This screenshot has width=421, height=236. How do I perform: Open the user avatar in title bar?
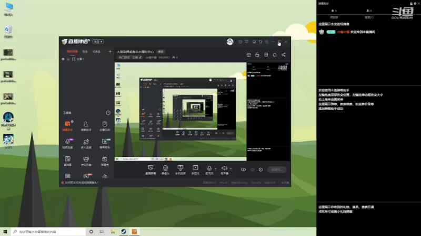click(230, 42)
